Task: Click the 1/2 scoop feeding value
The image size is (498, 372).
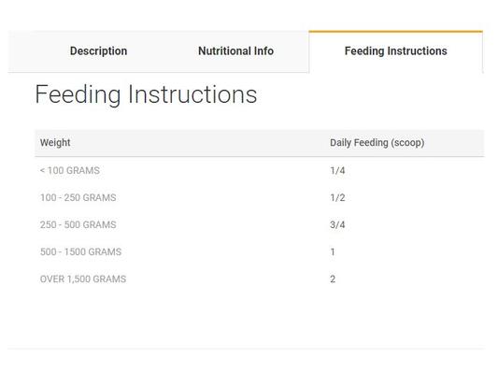Action: pos(337,197)
